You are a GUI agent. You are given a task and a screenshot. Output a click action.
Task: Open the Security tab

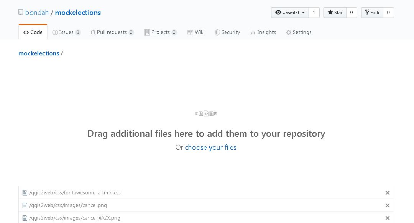(227, 32)
